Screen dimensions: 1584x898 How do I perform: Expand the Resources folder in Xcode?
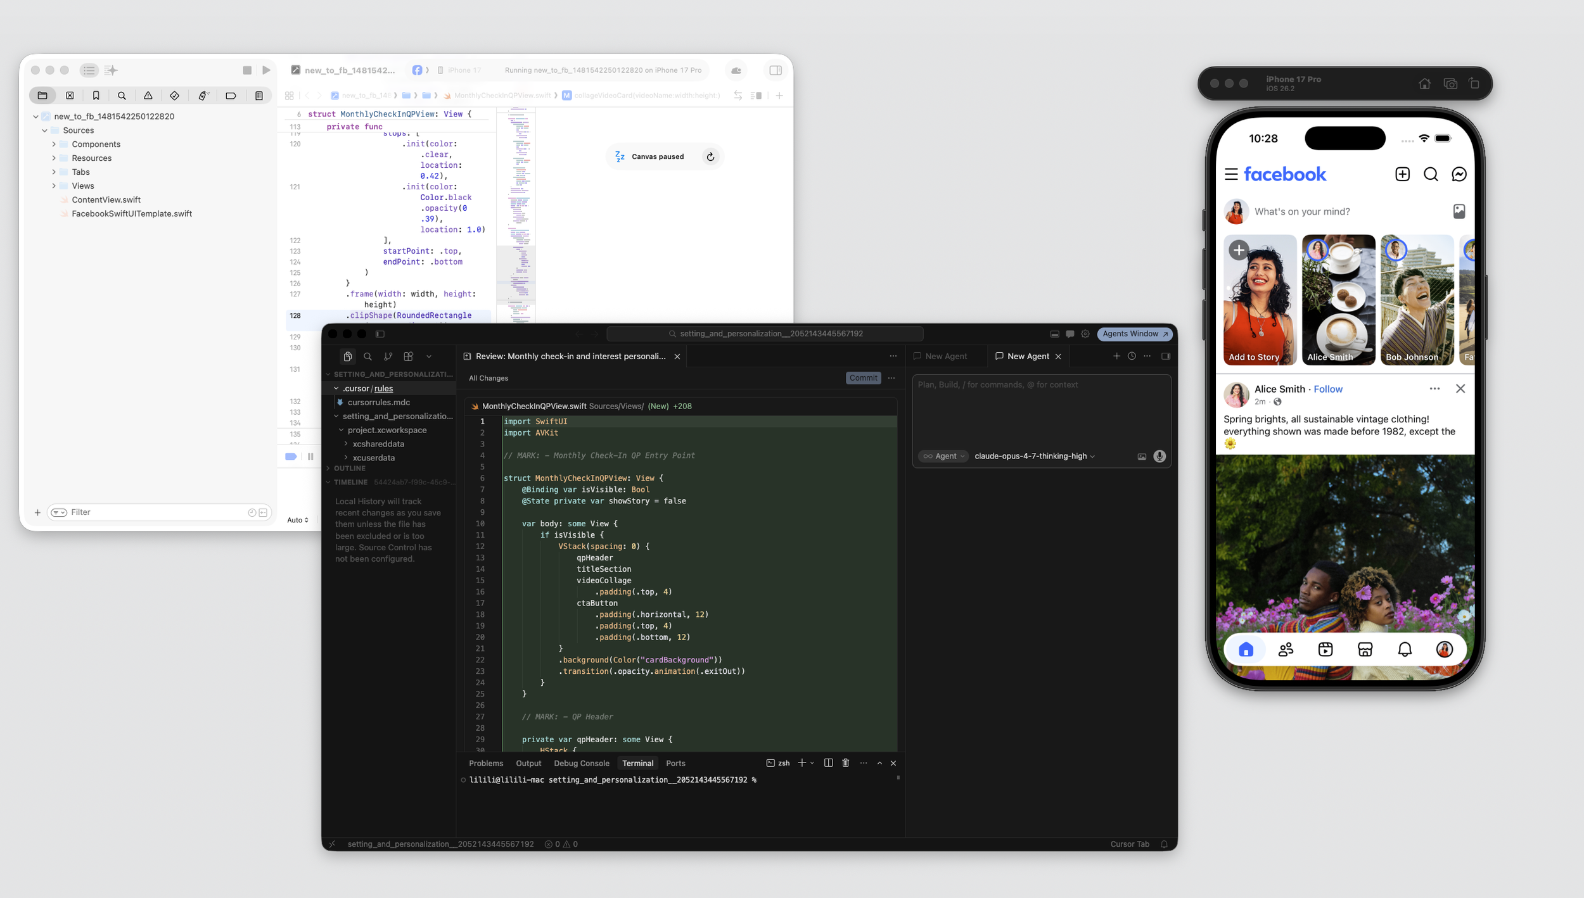pyautogui.click(x=54, y=158)
